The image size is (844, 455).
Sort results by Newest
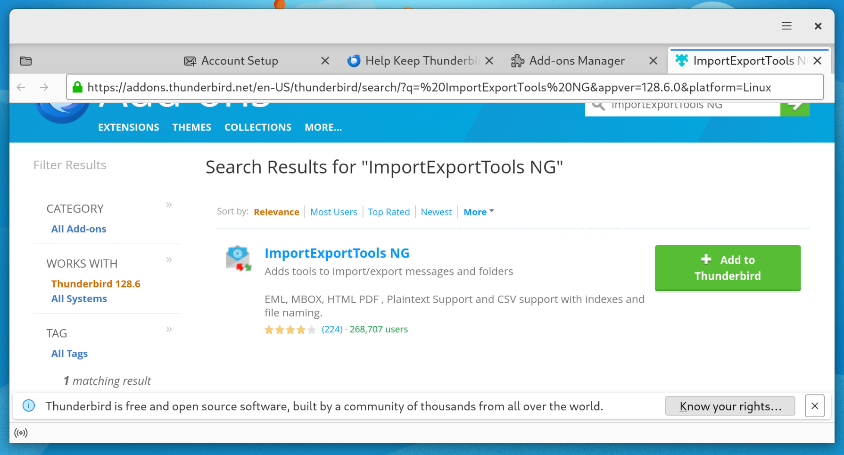click(436, 212)
